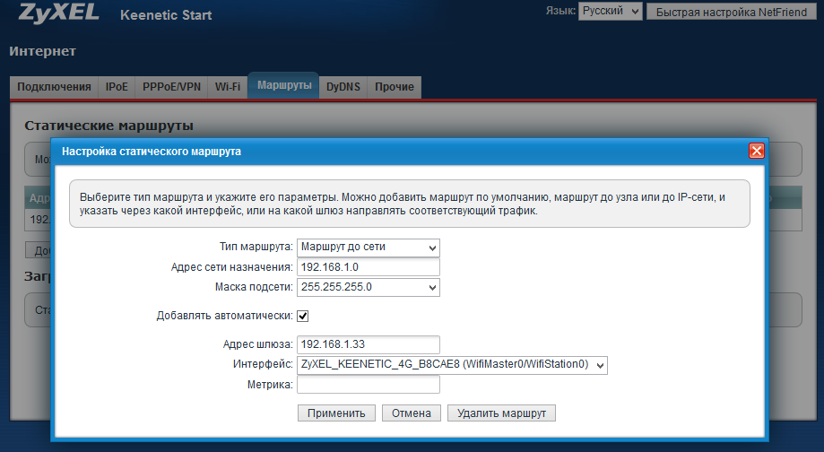Switch to the "Подключения" tab
This screenshot has width=824, height=452.
point(54,87)
